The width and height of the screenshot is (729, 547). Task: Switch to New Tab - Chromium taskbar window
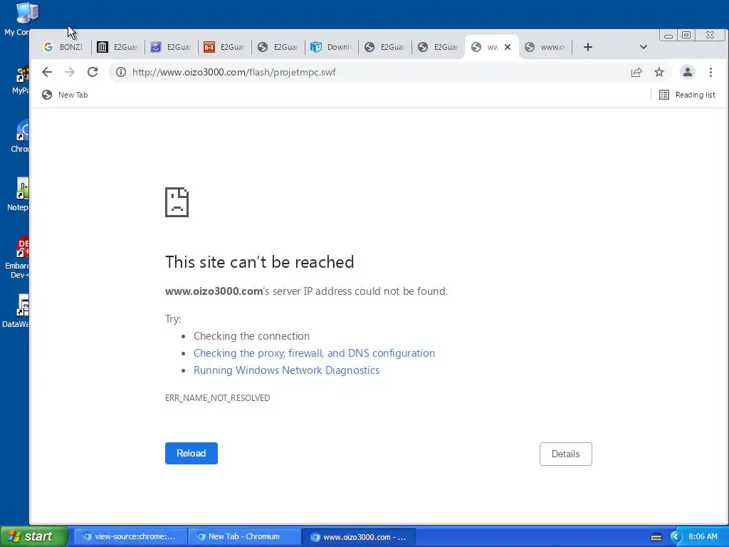pos(244,537)
